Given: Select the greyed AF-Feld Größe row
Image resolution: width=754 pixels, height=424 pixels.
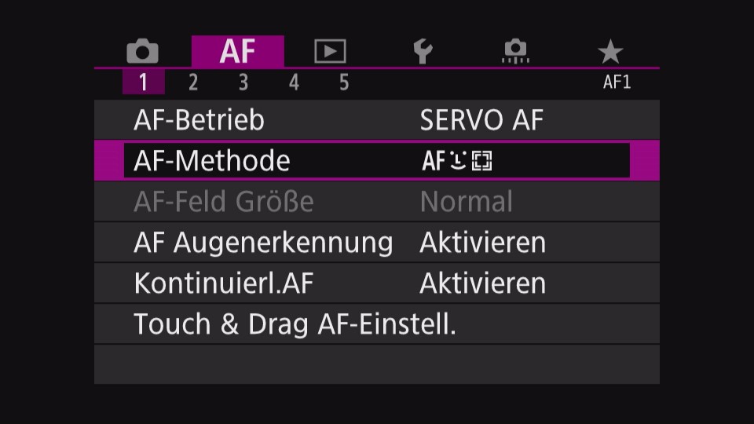Looking at the screenshot, I should click(x=376, y=202).
